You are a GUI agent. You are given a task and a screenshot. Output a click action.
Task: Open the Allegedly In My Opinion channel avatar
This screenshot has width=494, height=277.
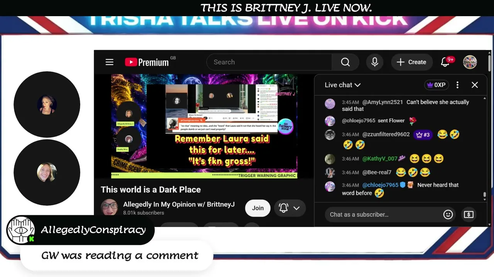point(110,208)
